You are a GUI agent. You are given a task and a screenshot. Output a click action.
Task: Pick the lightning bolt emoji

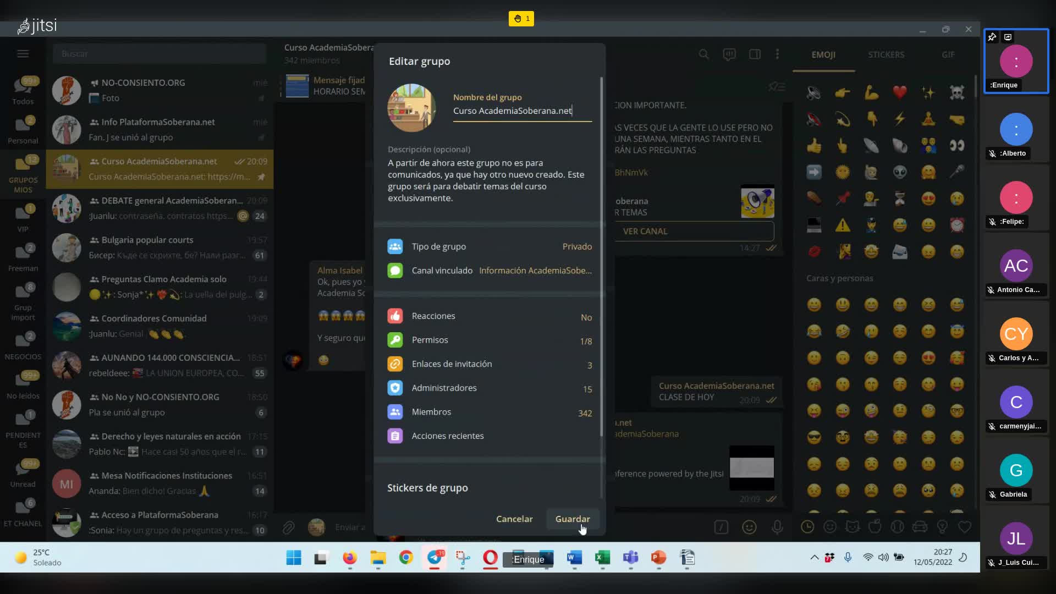(900, 119)
